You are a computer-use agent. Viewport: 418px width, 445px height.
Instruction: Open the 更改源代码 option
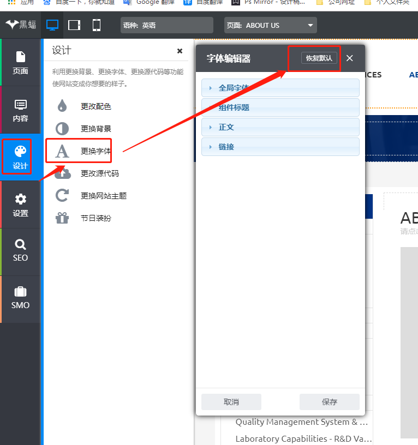pos(99,173)
